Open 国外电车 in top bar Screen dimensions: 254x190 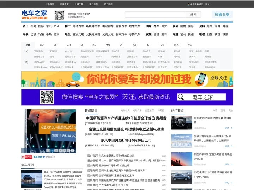(93, 4)
